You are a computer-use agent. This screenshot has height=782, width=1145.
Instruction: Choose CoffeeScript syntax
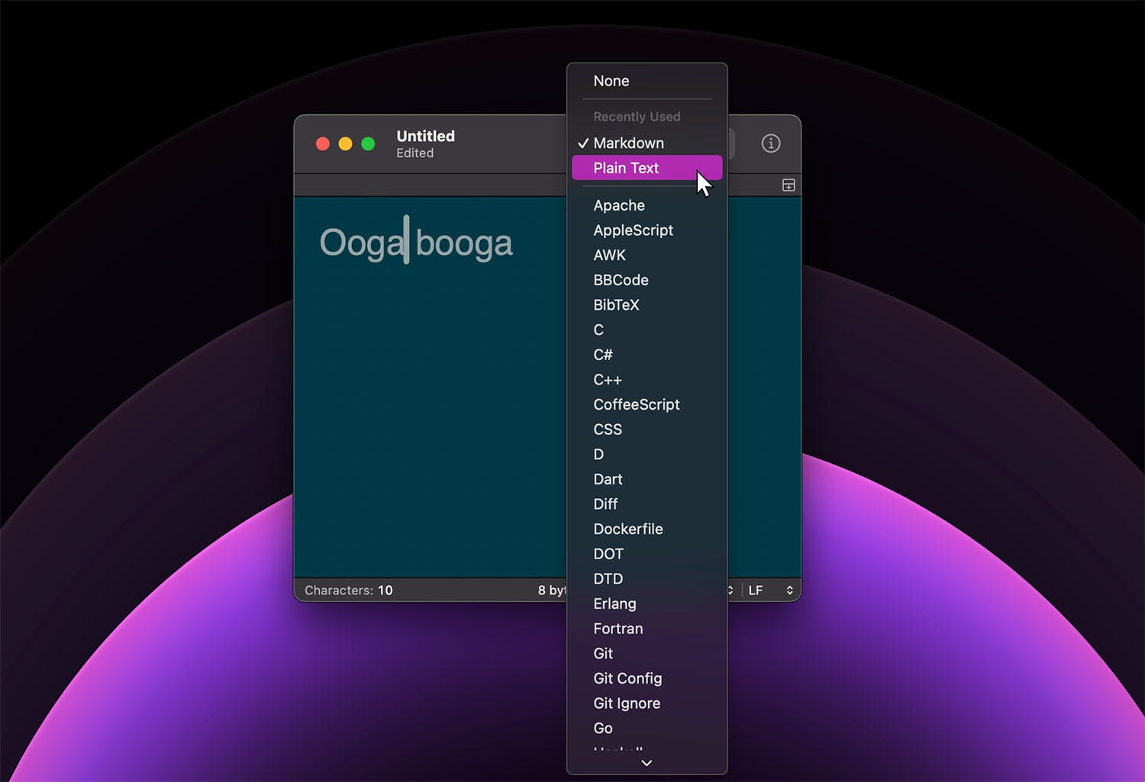point(647,405)
